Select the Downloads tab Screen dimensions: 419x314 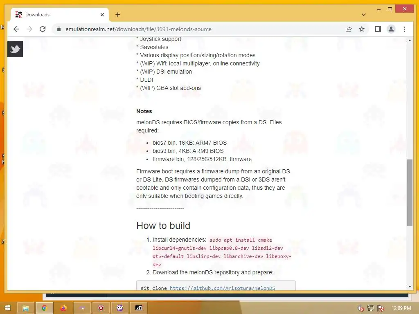coord(60,15)
